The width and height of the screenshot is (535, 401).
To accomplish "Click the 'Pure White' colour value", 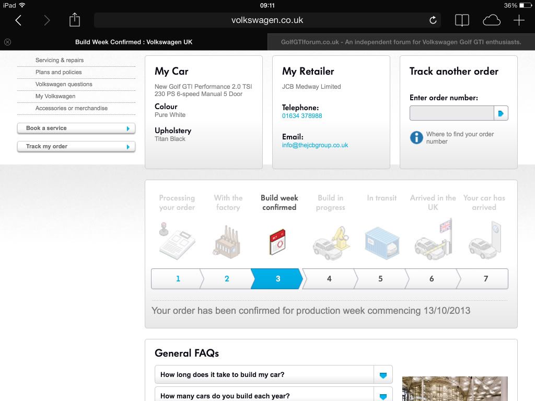I will tap(170, 115).
